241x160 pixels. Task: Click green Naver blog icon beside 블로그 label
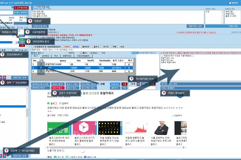(x=48, y=103)
